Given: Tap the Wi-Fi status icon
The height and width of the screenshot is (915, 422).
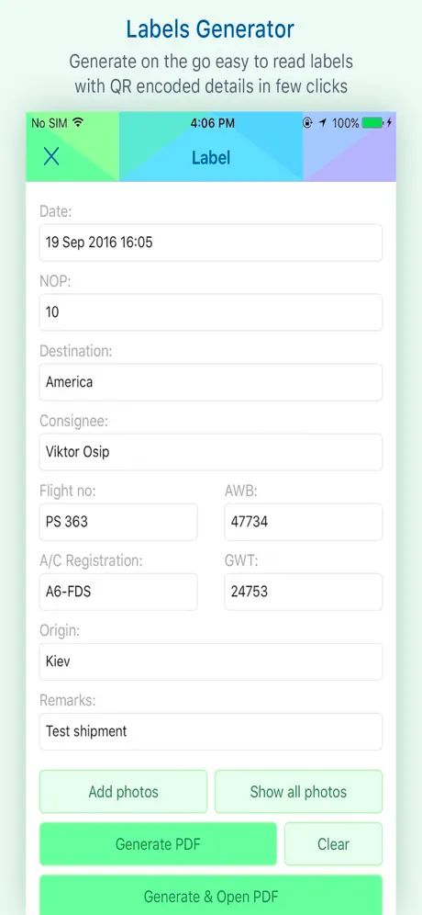Looking at the screenshot, I should pos(78,122).
